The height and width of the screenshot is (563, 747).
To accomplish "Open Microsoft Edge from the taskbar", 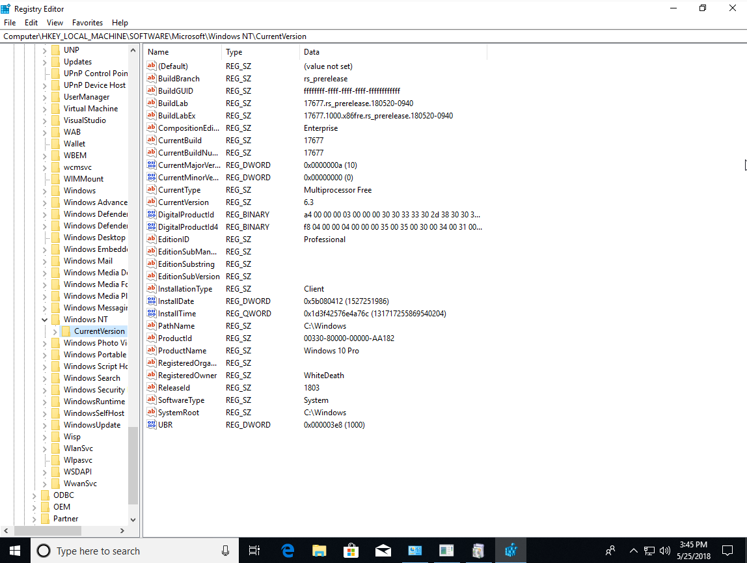I will click(287, 551).
